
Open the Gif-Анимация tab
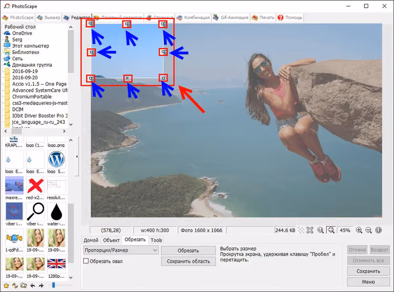point(231,17)
